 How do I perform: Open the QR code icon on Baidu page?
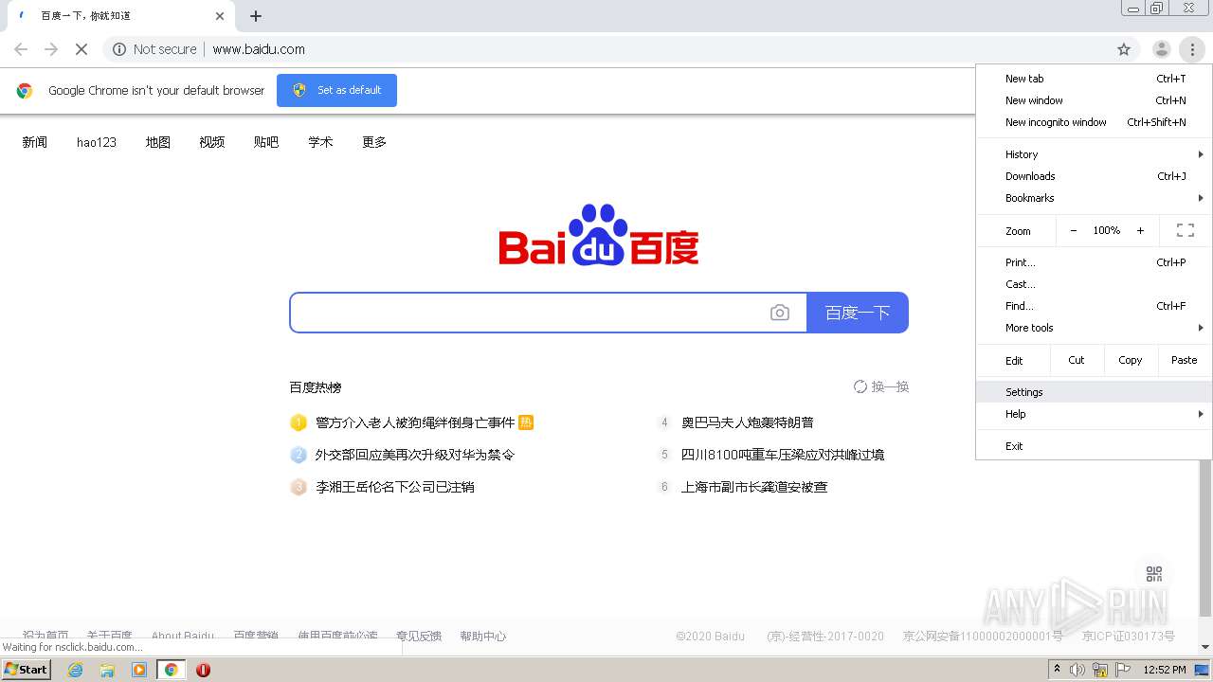(1153, 574)
